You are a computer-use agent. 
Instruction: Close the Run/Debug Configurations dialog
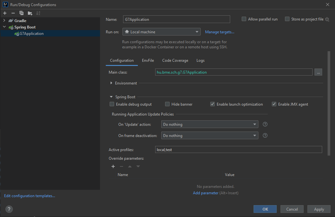coord(328,4)
